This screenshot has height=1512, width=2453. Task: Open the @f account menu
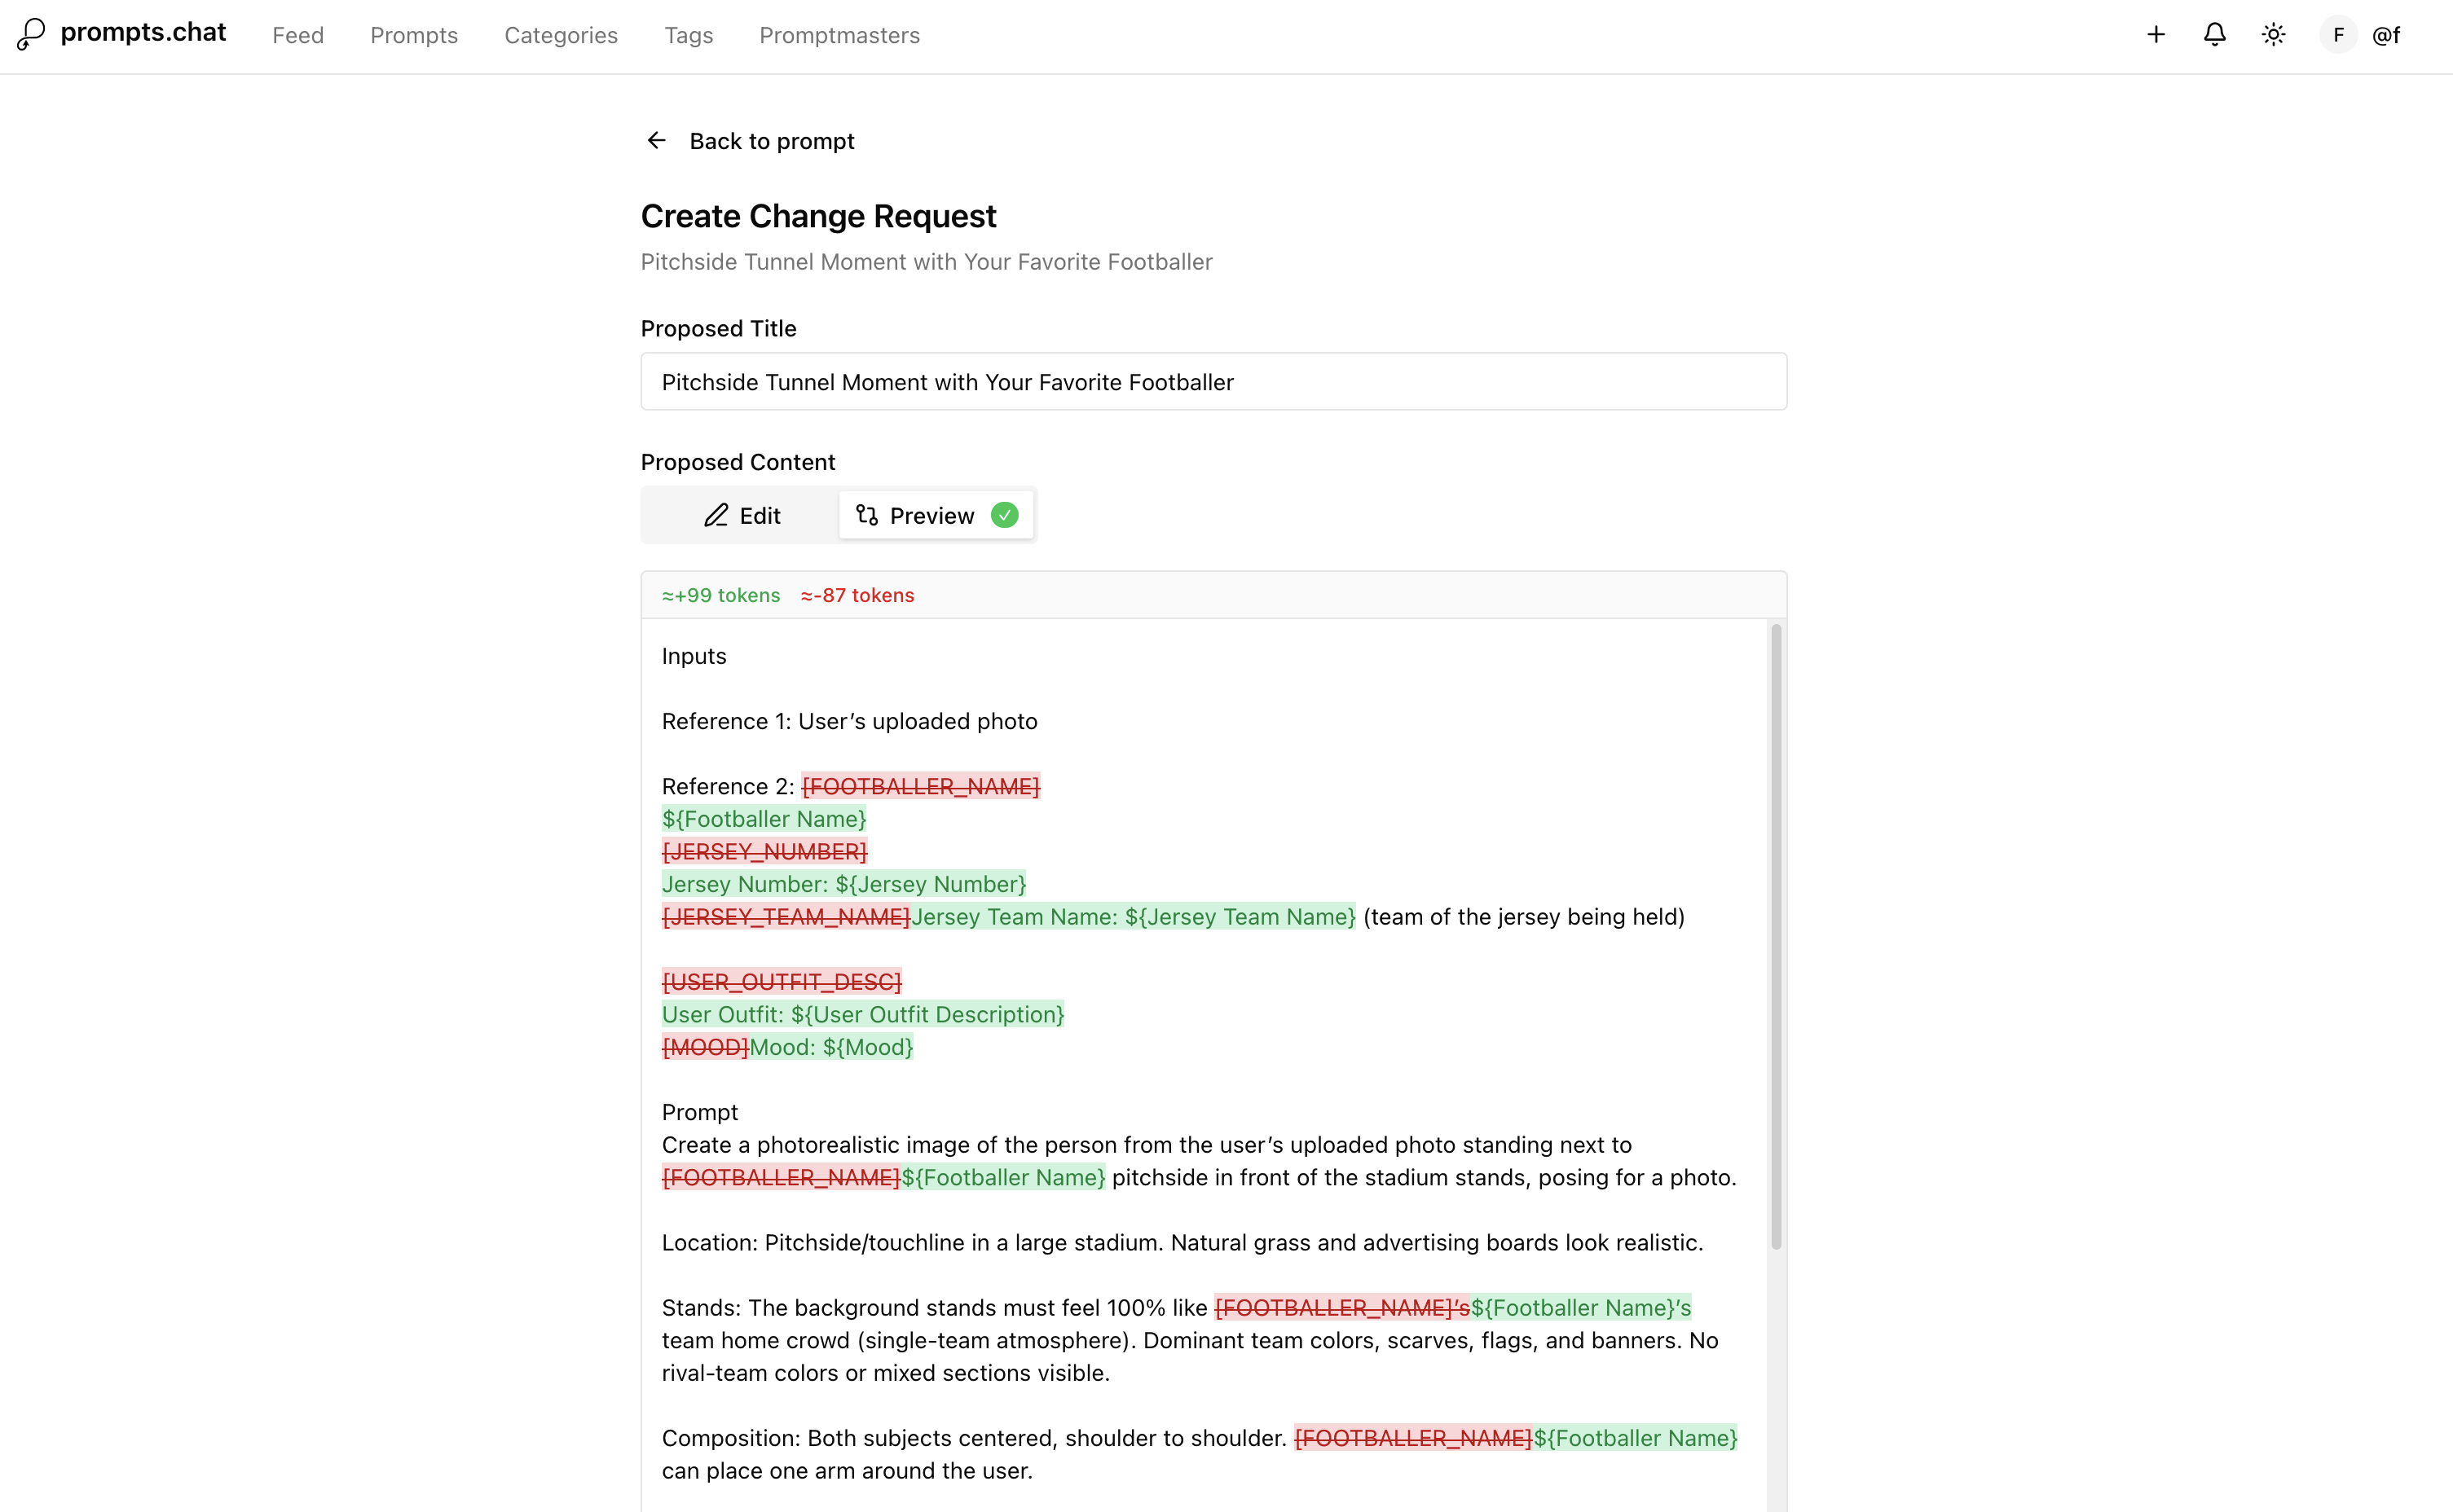[2388, 33]
